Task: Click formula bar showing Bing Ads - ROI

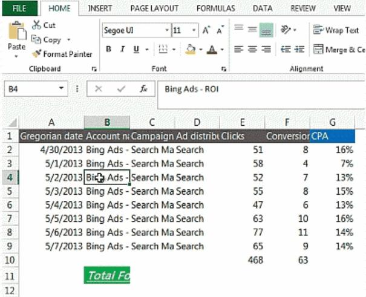Action: click(x=261, y=94)
